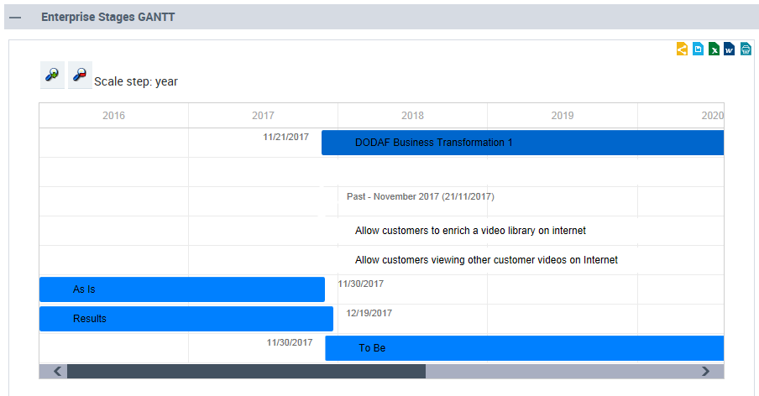
Task: Select the As Is stage bar
Action: [x=181, y=289]
